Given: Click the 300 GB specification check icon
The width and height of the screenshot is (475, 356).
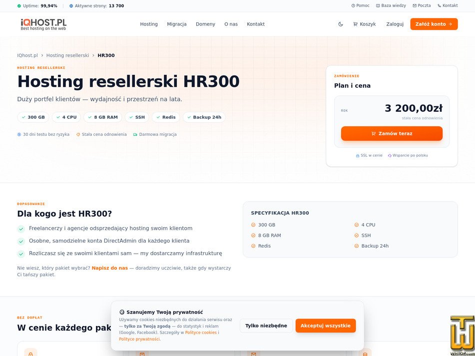Looking at the screenshot, I should pos(253,225).
